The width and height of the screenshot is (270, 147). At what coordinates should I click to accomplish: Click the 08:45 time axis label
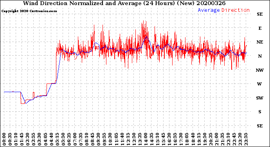pyautogui.click(x=92, y=139)
